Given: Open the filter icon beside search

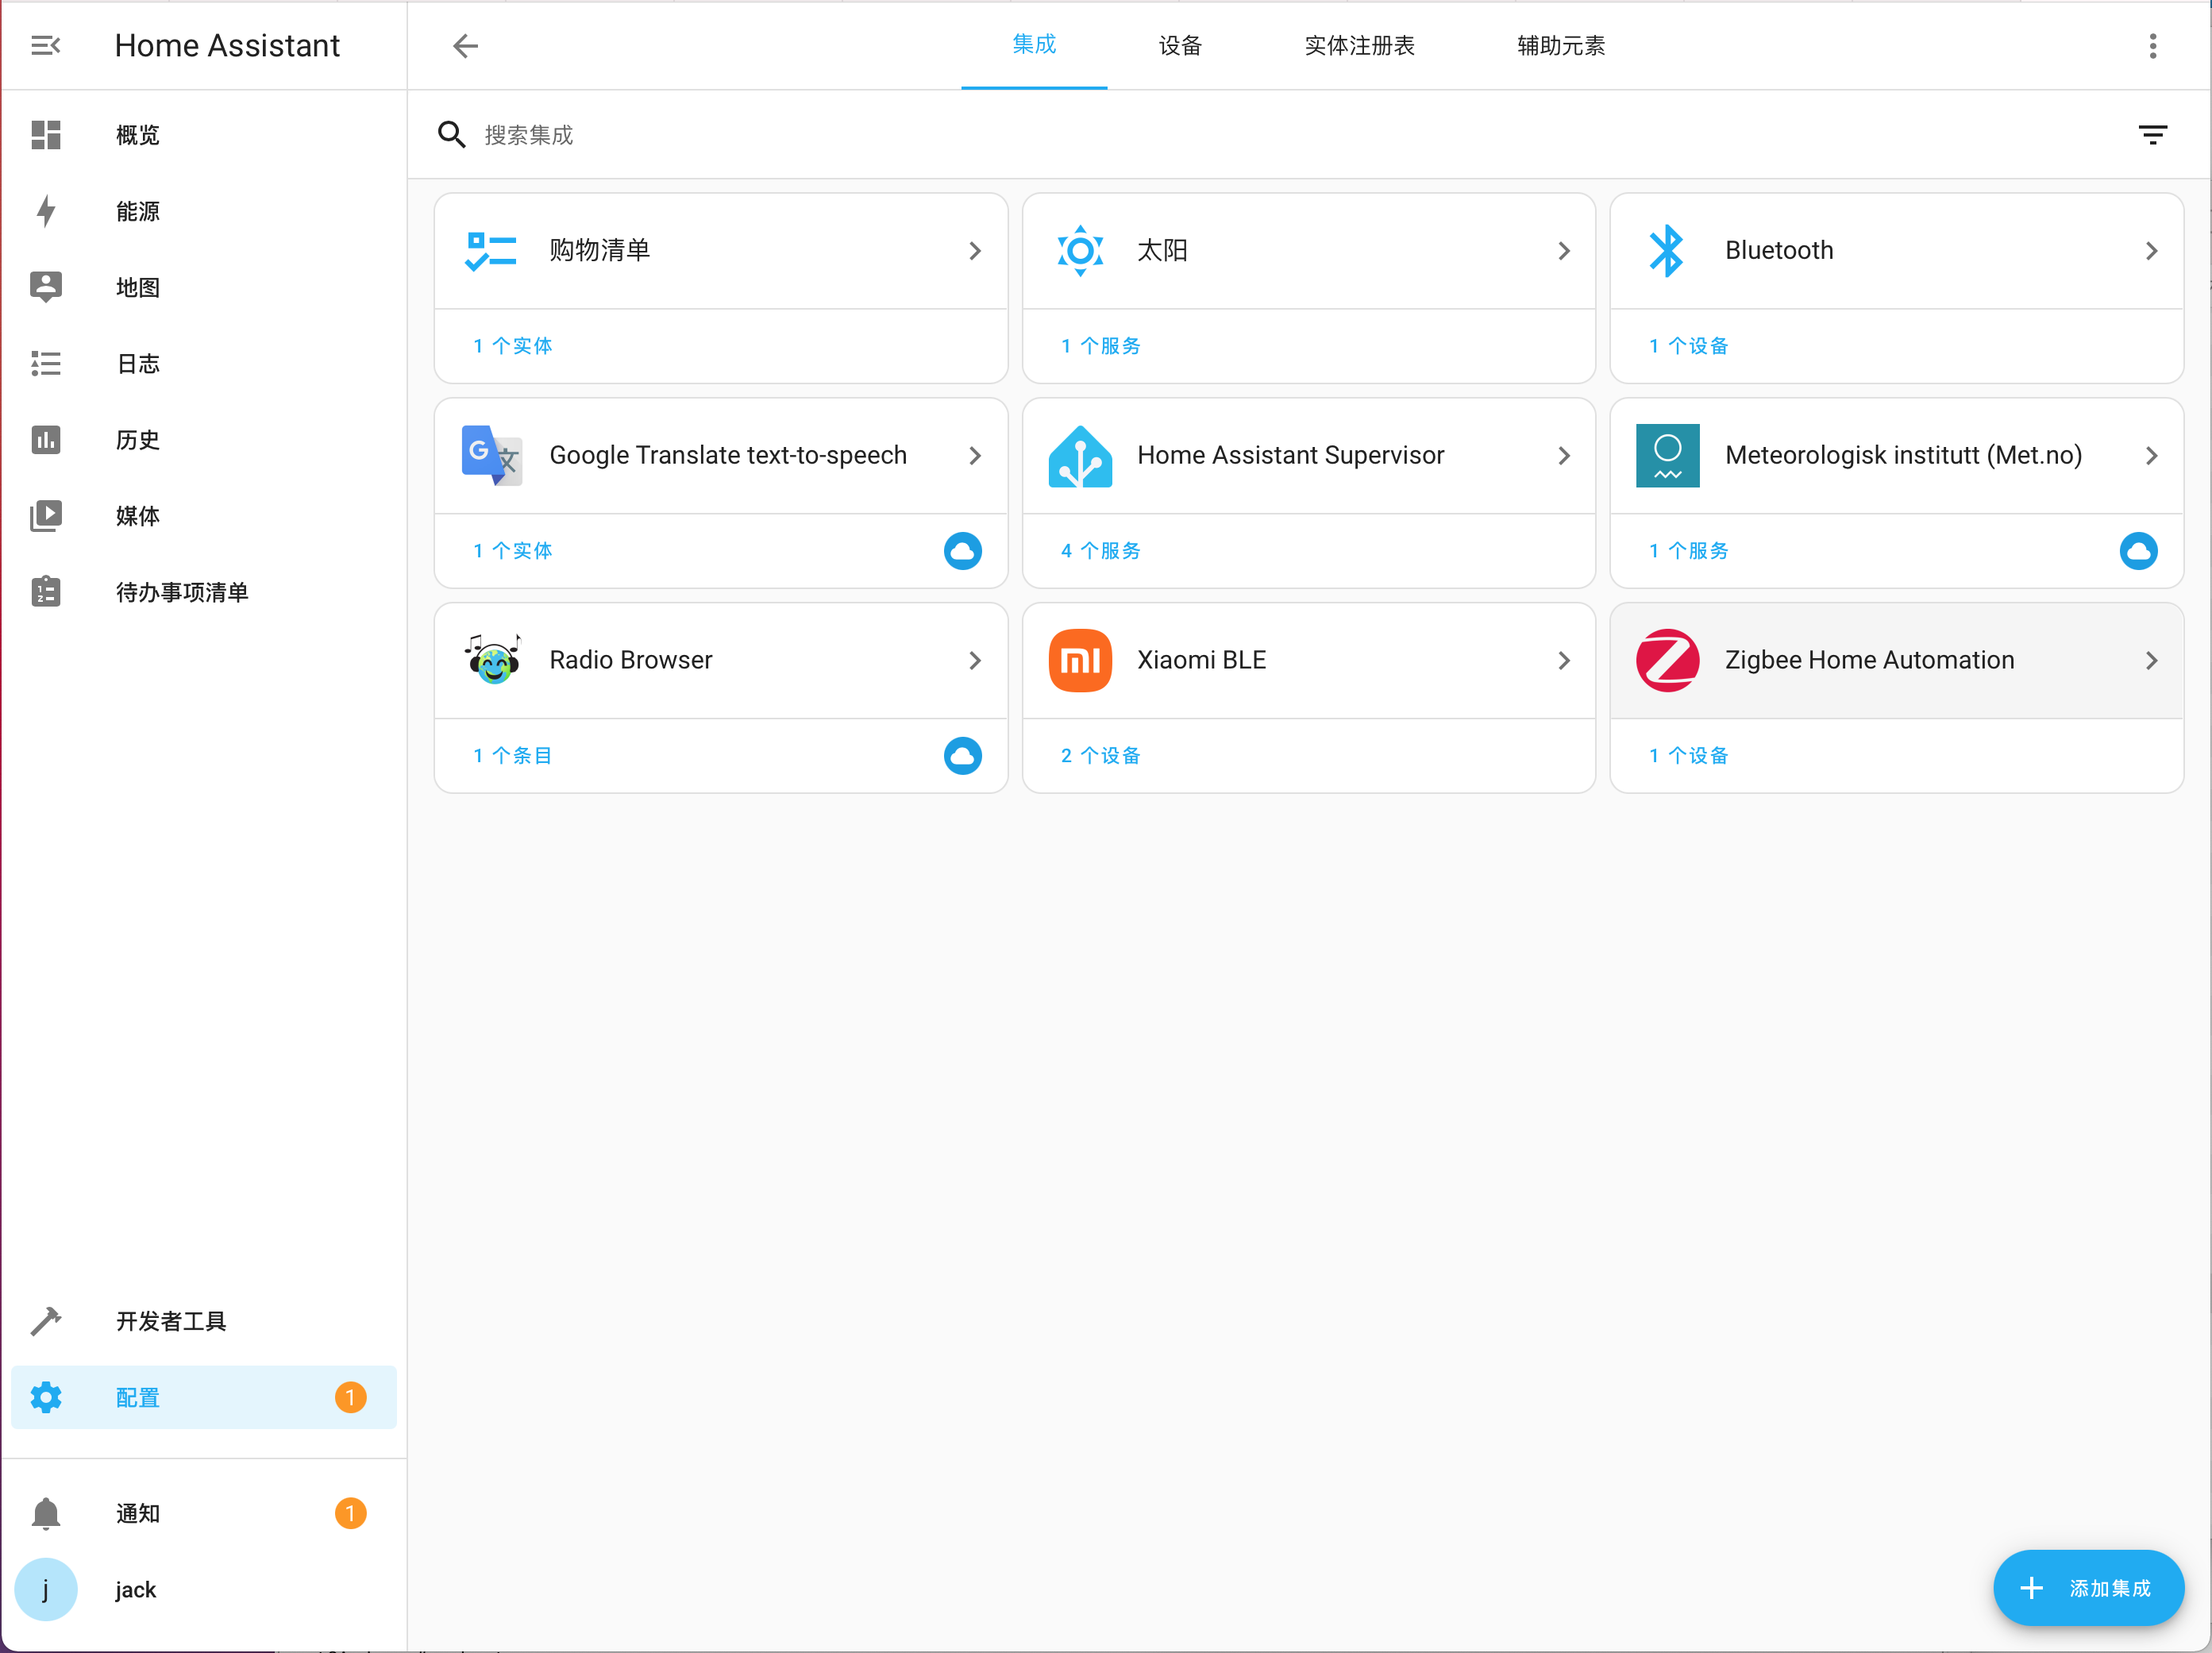Looking at the screenshot, I should (2152, 135).
